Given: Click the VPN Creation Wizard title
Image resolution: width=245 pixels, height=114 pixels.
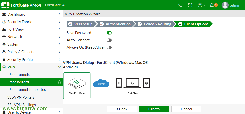Looking at the screenshot, I should pyautogui.click(x=83, y=14).
